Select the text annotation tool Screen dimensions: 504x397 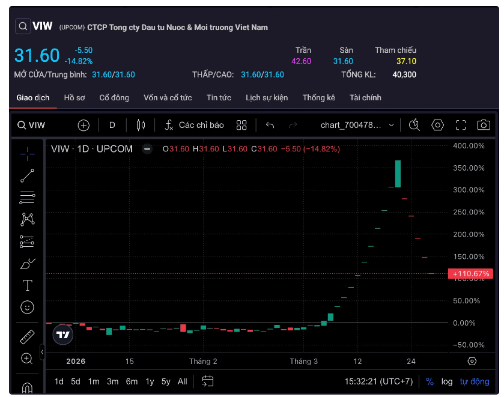click(27, 285)
